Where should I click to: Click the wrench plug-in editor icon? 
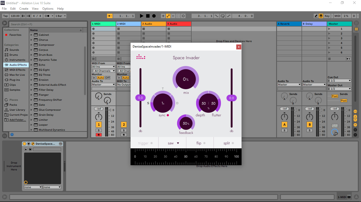pos(33,144)
